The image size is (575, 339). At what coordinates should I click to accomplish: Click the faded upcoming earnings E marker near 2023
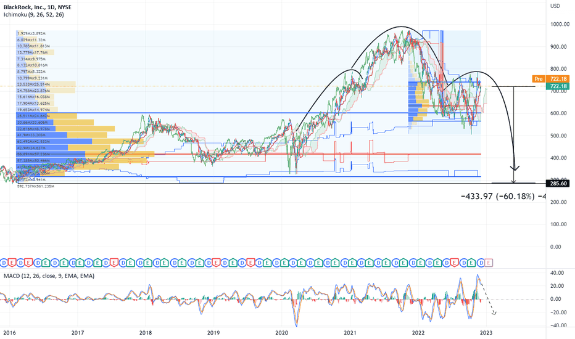(x=489, y=263)
